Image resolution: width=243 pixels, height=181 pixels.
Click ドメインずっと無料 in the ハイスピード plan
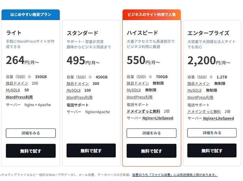coord(143,111)
